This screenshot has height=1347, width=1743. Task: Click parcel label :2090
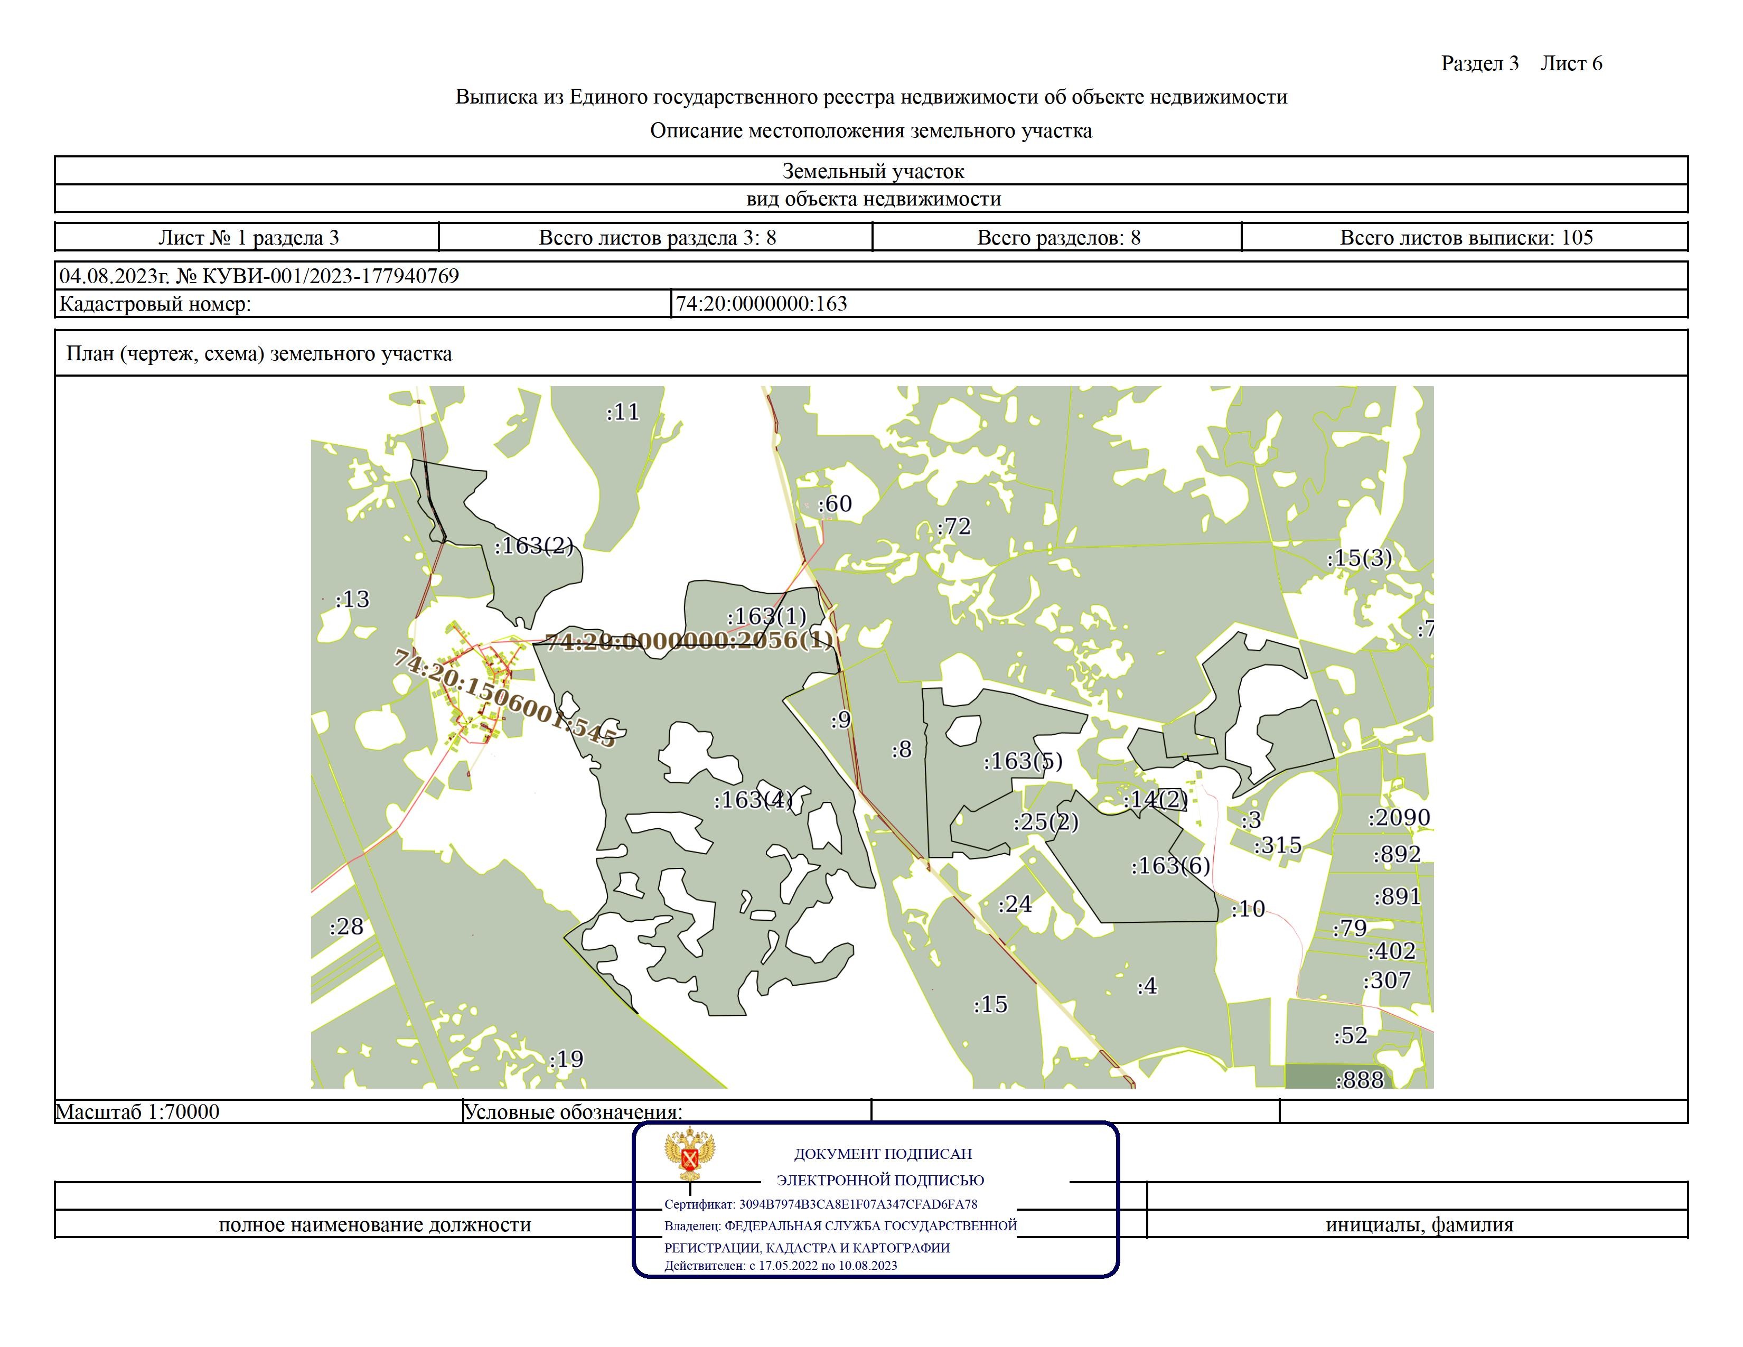(1400, 818)
